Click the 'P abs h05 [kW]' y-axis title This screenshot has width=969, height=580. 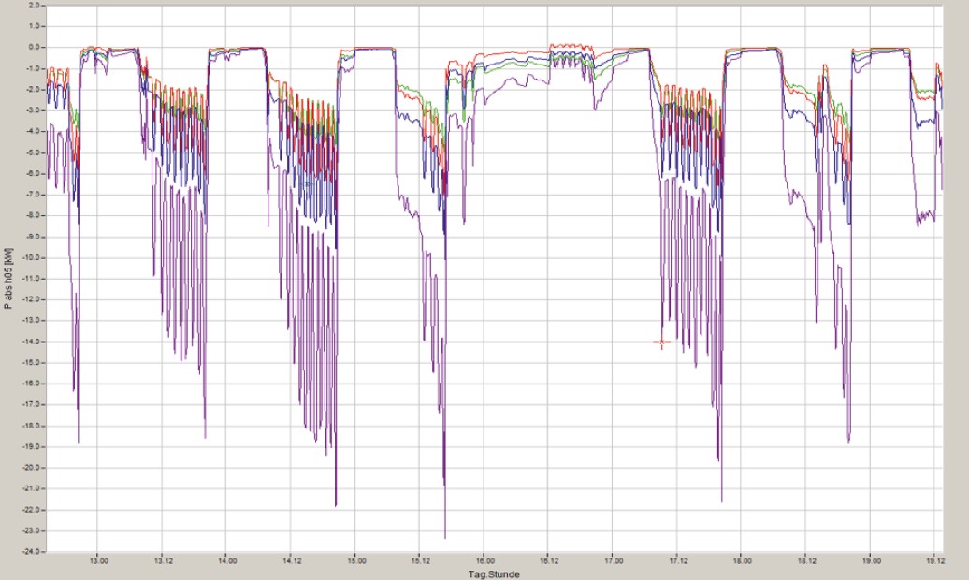click(x=8, y=278)
